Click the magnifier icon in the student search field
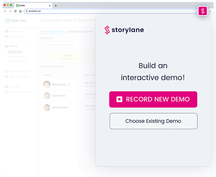 (x=45, y=45)
